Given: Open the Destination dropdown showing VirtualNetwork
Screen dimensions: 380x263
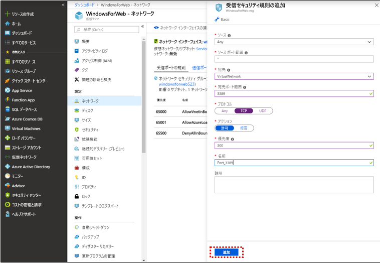Looking at the screenshot, I should tap(294, 76).
